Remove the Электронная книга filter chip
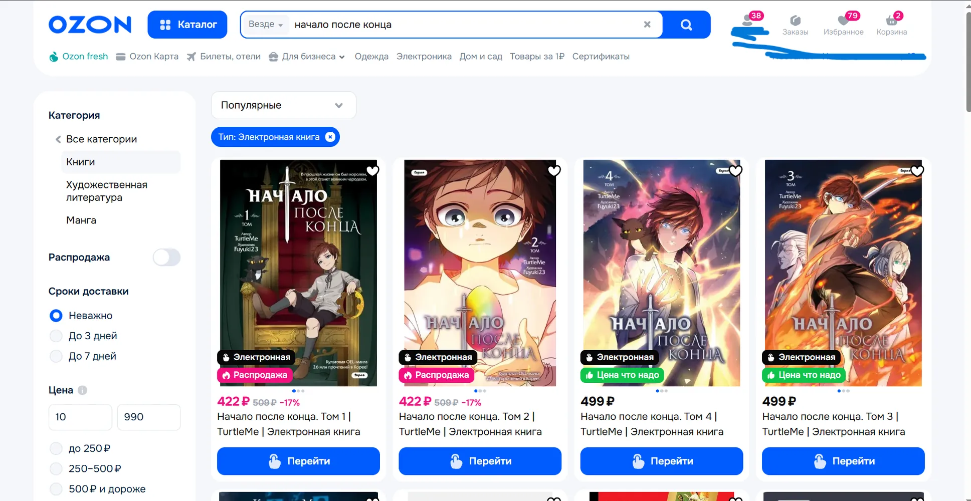The image size is (971, 501). [x=330, y=137]
